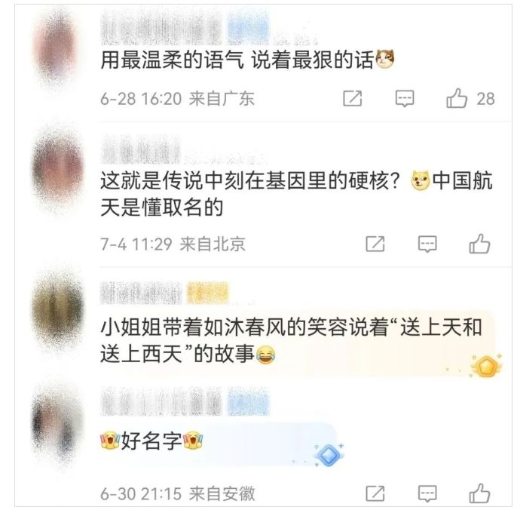Screen dimensions: 517x513
Task: Open the fourth commenter's avatar
Action: (57, 425)
